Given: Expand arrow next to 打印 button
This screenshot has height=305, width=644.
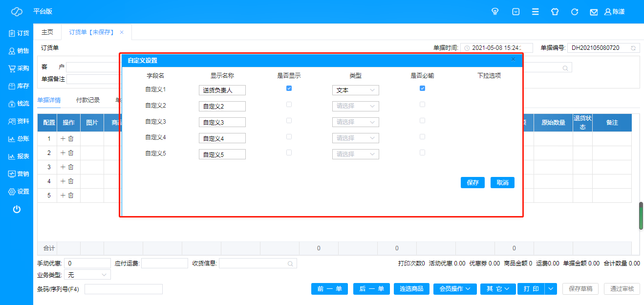Looking at the screenshot, I should tap(551, 289).
